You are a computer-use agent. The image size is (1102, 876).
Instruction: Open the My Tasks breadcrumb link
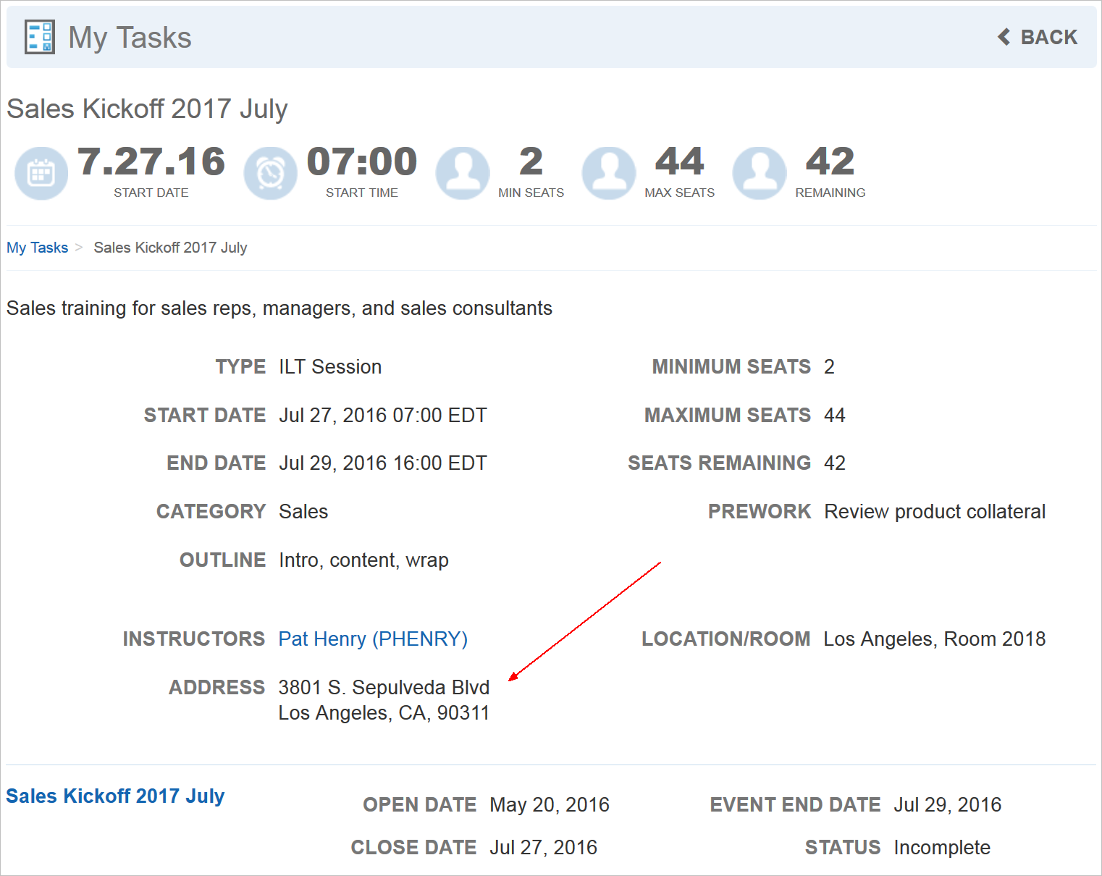[x=37, y=248]
